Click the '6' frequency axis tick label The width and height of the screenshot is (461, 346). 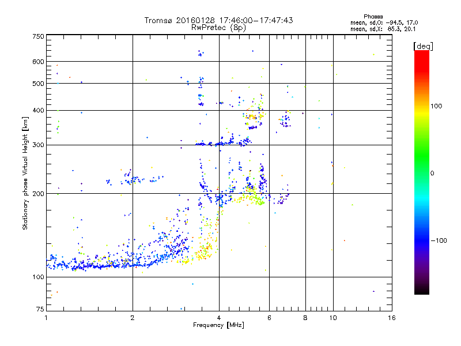269,318
